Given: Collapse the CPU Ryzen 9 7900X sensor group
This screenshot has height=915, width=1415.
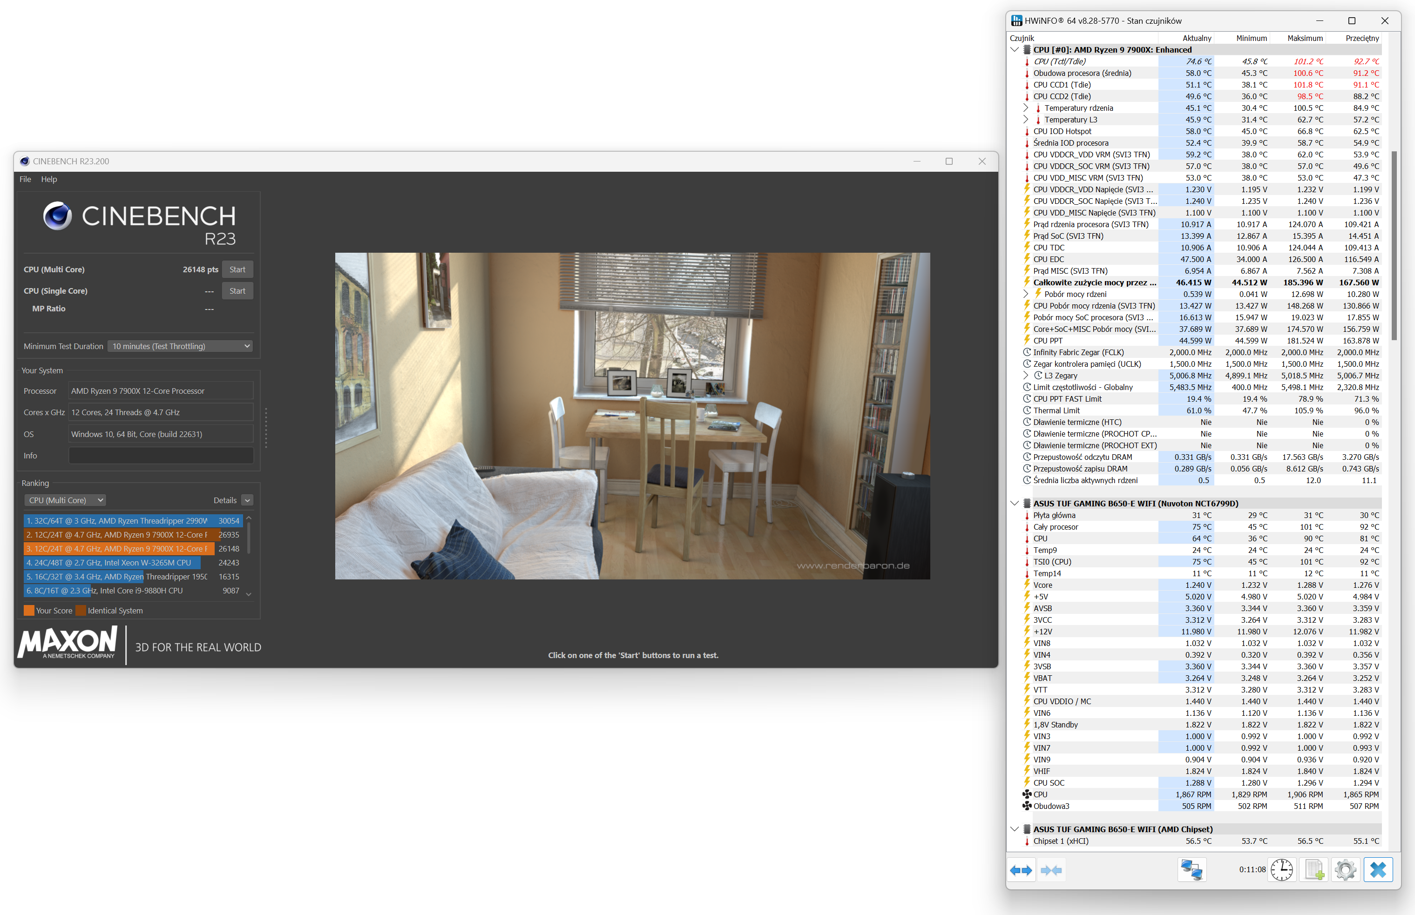Looking at the screenshot, I should click(1015, 50).
